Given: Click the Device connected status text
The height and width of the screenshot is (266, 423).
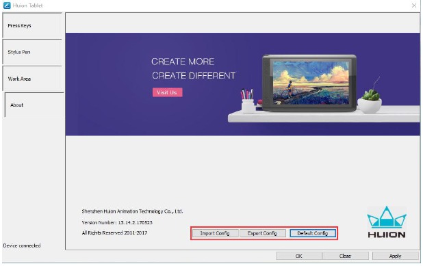Looking at the screenshot, I should (x=22, y=245).
